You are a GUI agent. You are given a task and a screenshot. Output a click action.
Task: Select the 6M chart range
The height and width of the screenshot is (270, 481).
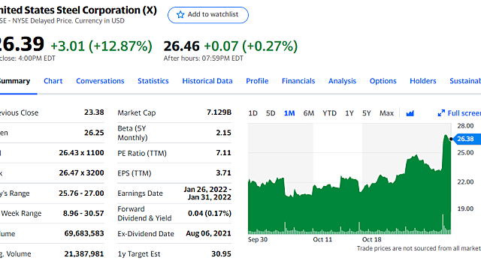[x=309, y=113]
